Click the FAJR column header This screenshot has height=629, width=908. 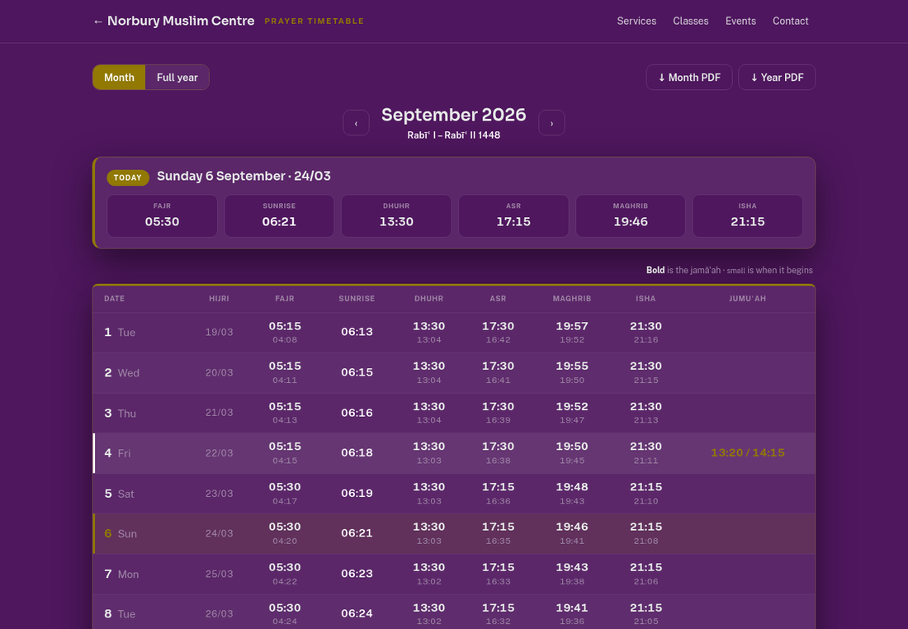(284, 298)
